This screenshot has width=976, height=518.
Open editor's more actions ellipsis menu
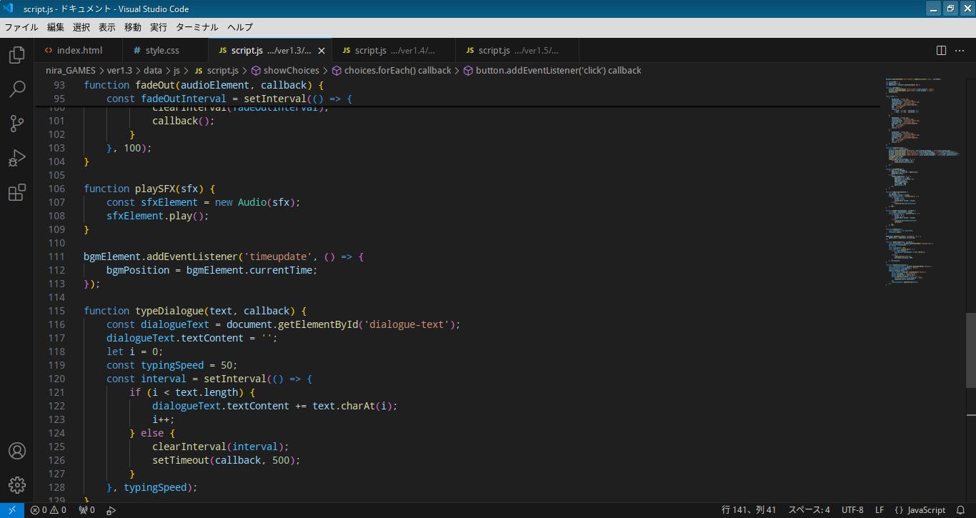click(x=960, y=50)
